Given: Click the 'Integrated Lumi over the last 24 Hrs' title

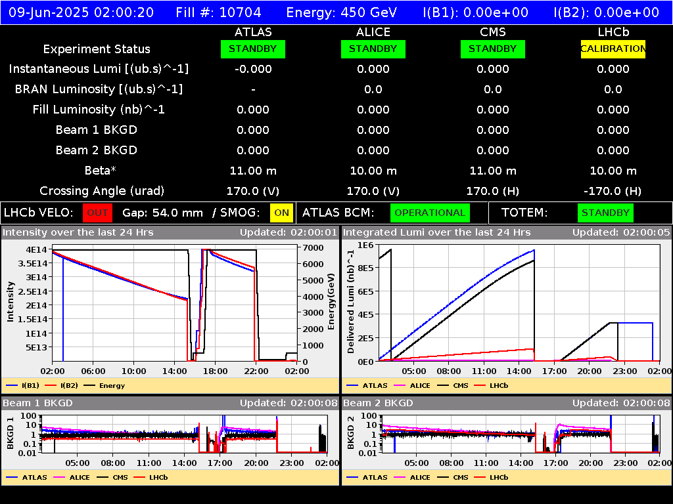Looking at the screenshot, I should point(437,233).
